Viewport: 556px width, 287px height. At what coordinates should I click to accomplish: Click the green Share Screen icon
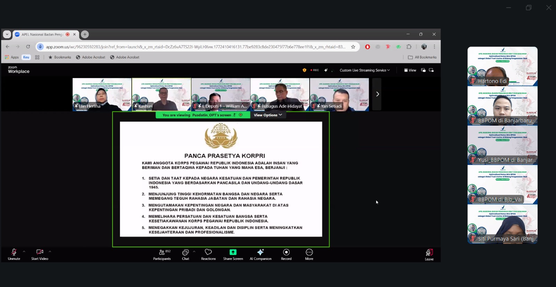point(233,252)
